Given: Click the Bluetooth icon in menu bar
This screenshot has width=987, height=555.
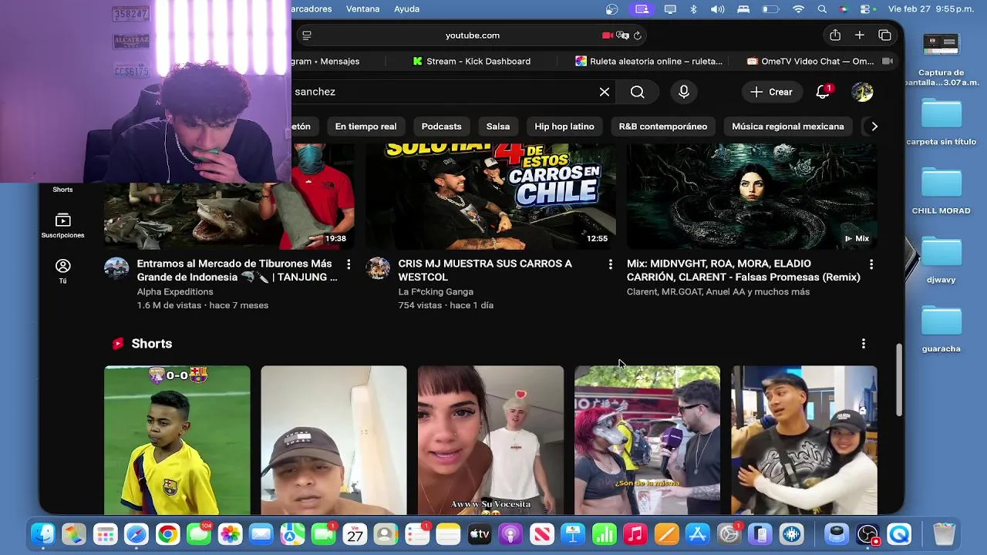Looking at the screenshot, I should coord(693,9).
